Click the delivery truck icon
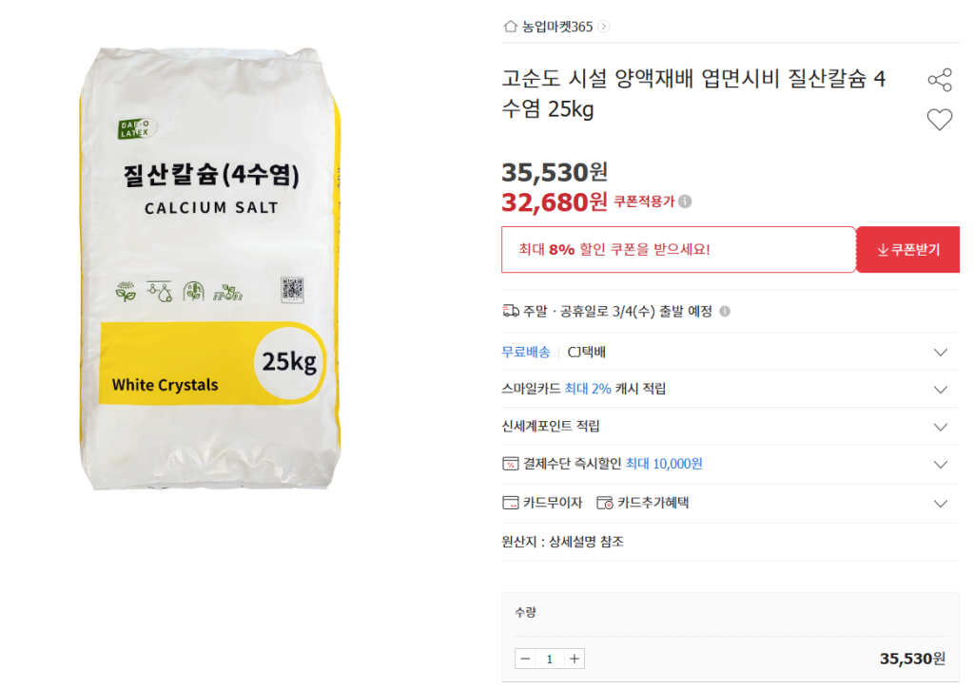Screen dimensions: 974x689 pyautogui.click(x=511, y=311)
